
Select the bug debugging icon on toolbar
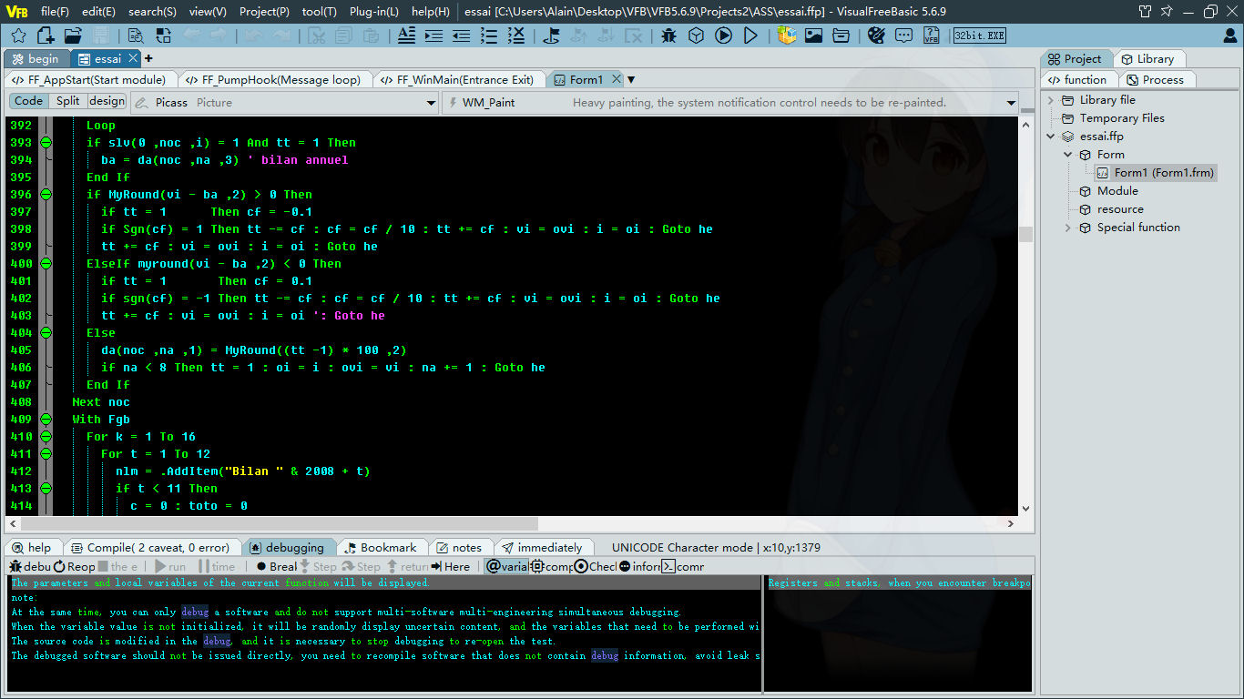[x=669, y=36]
